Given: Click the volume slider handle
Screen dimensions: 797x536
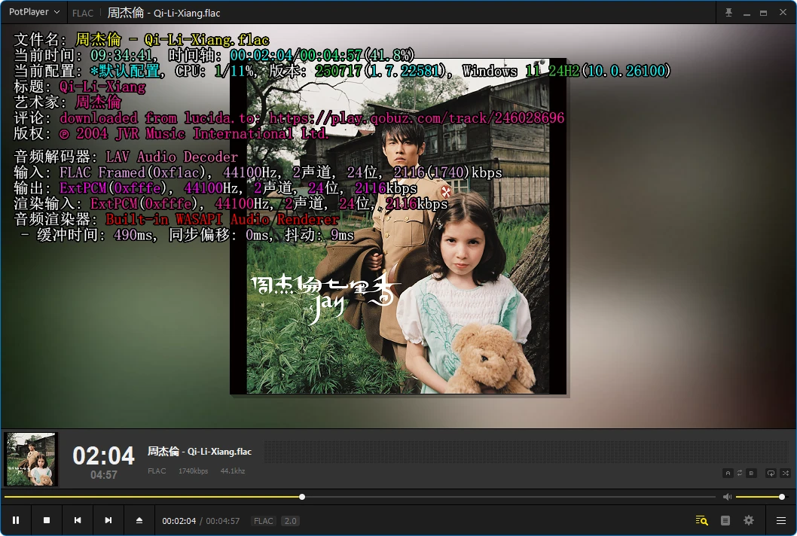Looking at the screenshot, I should coord(782,497).
